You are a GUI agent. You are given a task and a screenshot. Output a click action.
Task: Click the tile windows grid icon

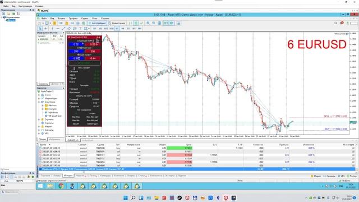pyautogui.click(x=159, y=23)
